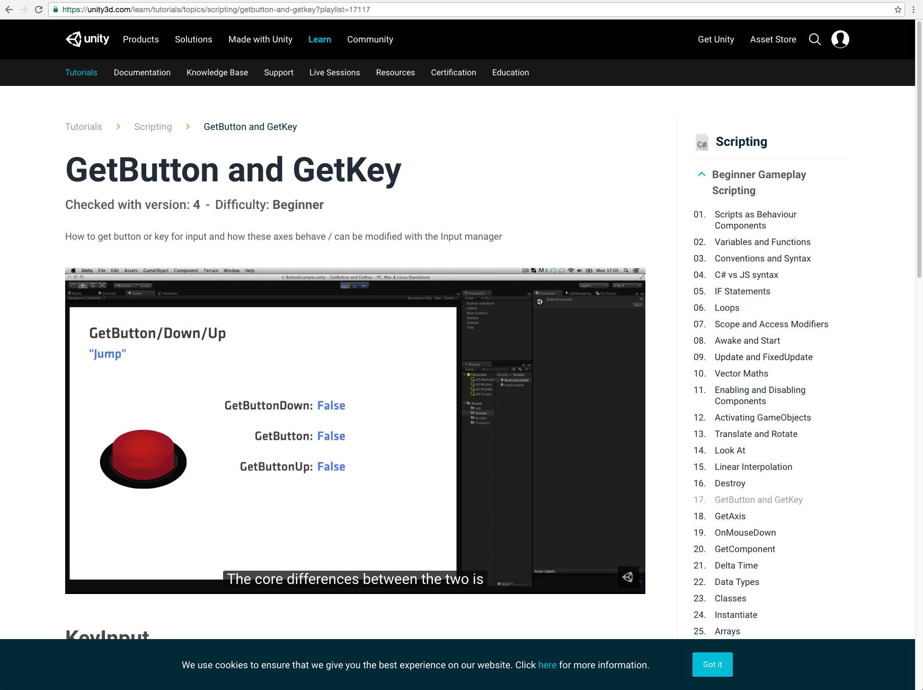This screenshot has height=690, width=923.
Task: Open lesson Linear Interpolation
Action: [x=753, y=467]
